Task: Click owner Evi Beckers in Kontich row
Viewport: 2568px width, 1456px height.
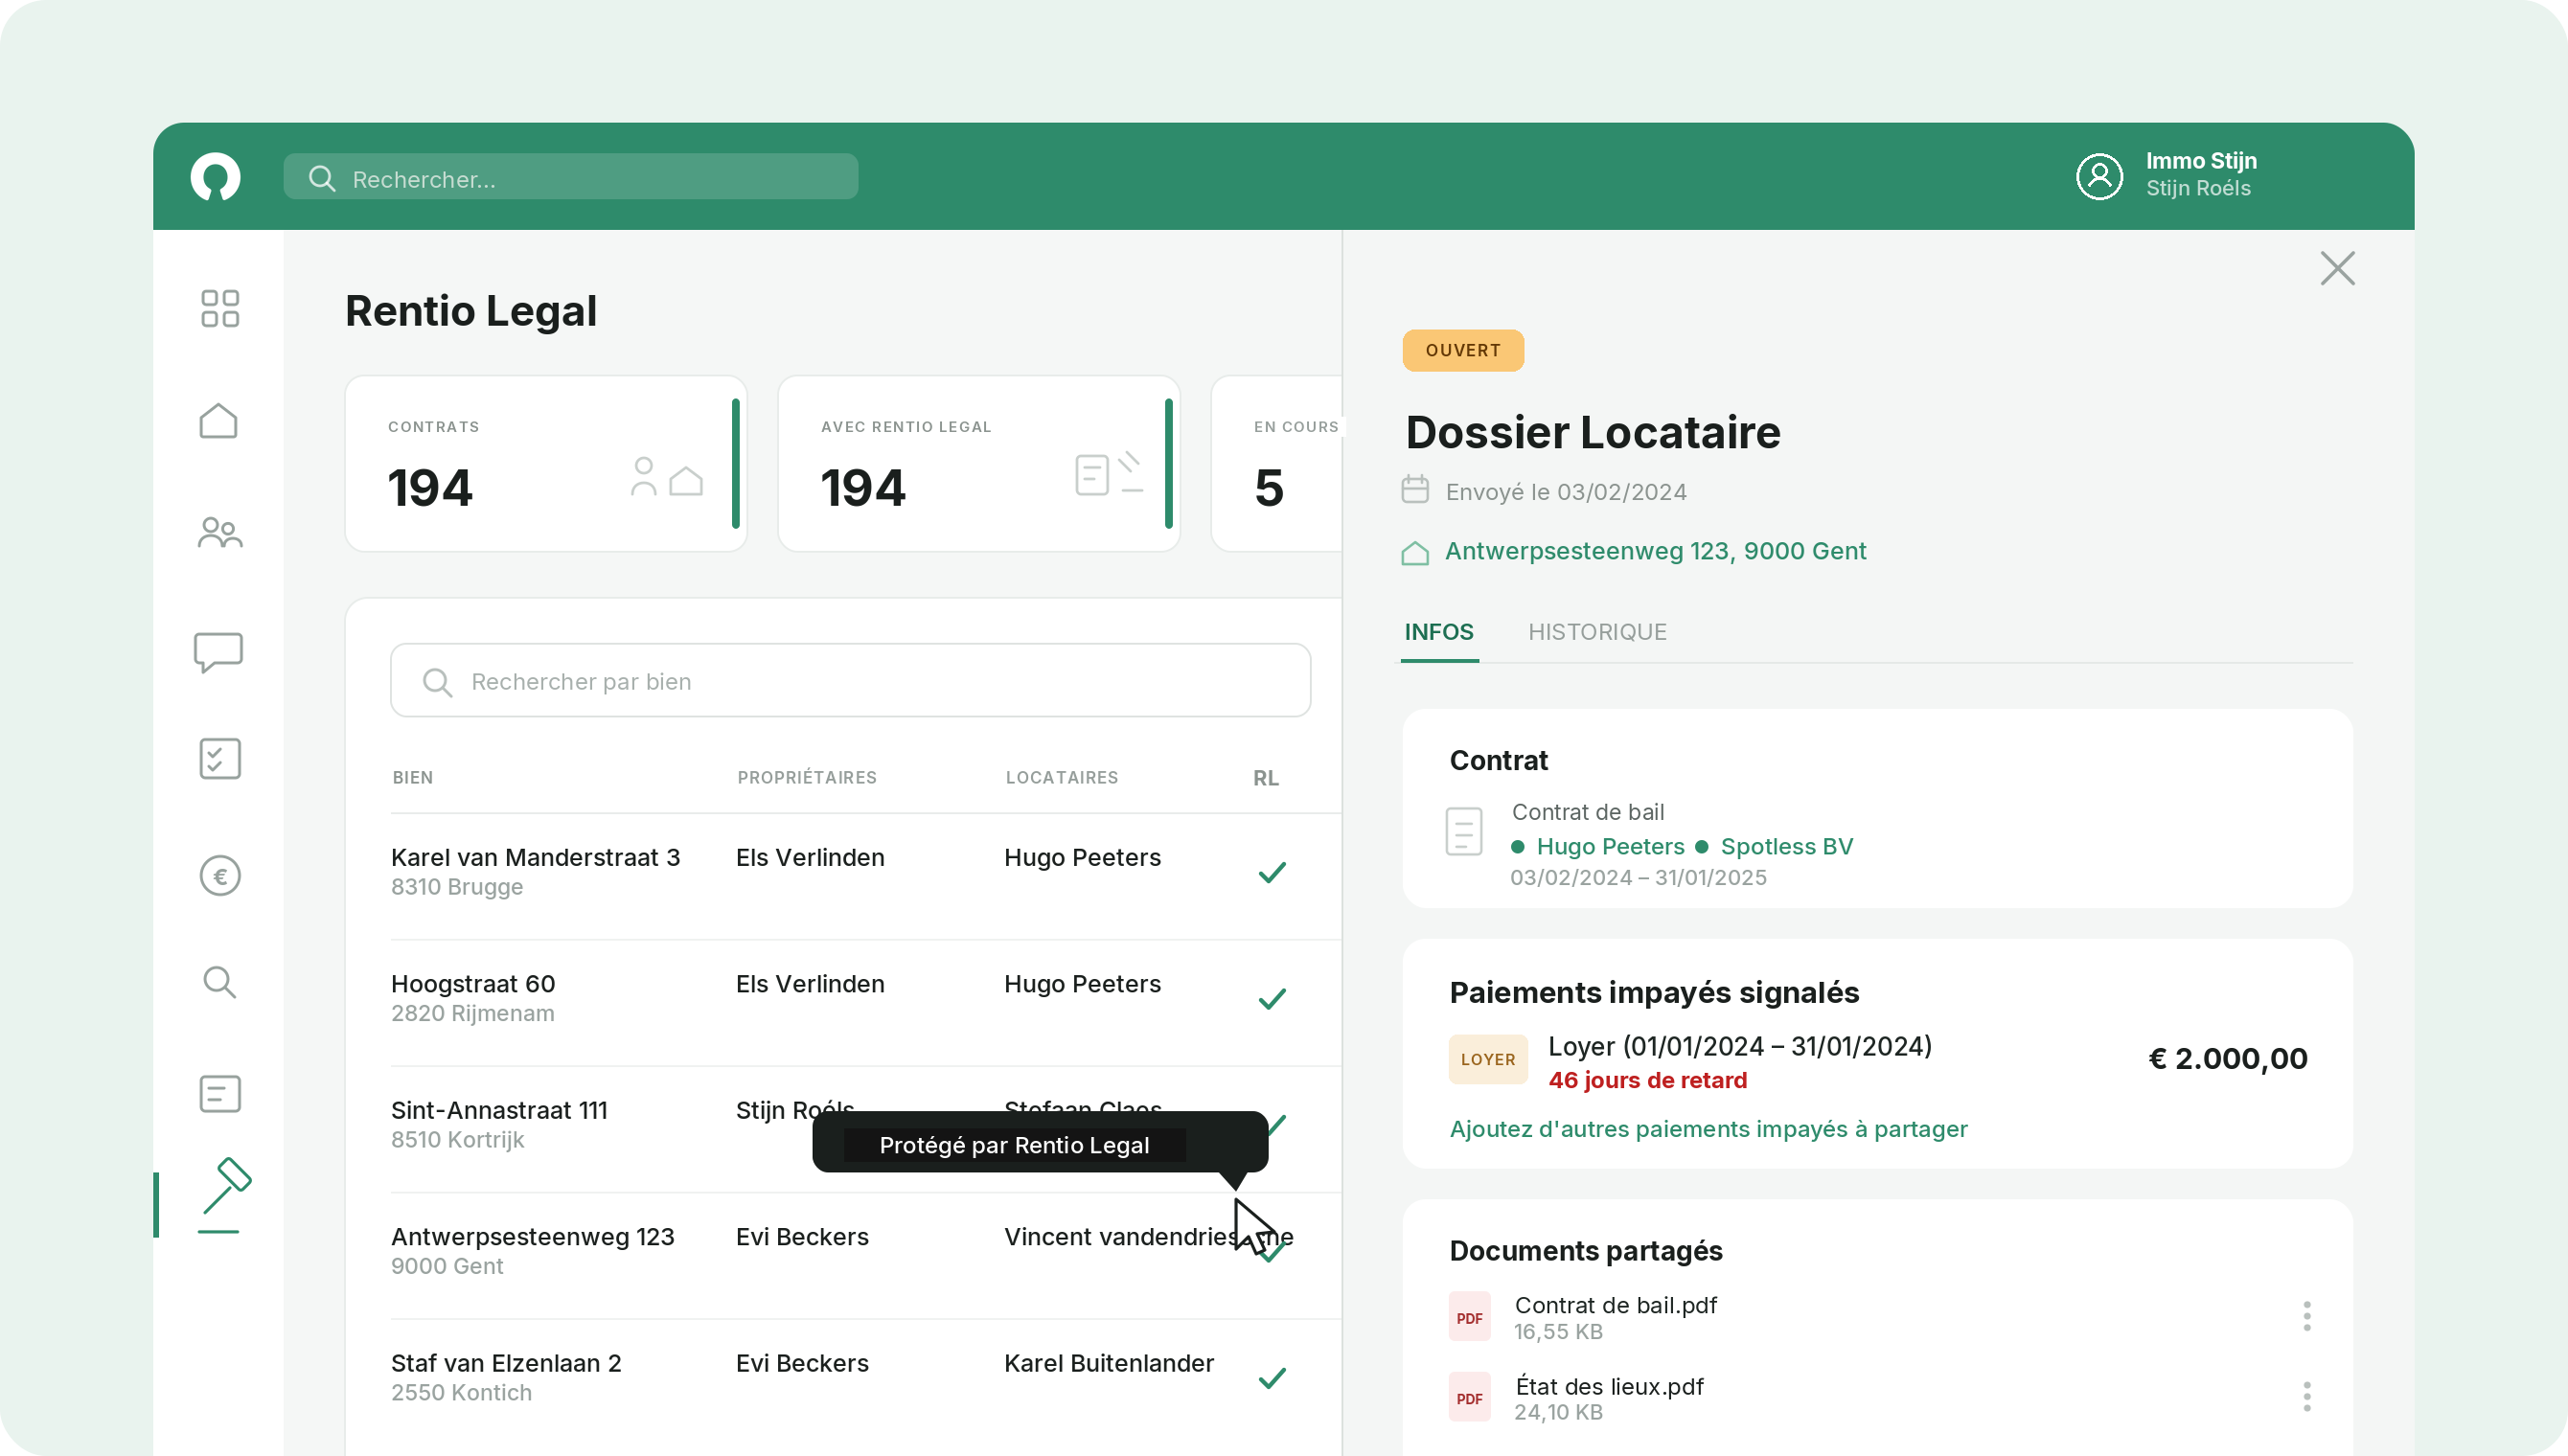Action: 802,1364
